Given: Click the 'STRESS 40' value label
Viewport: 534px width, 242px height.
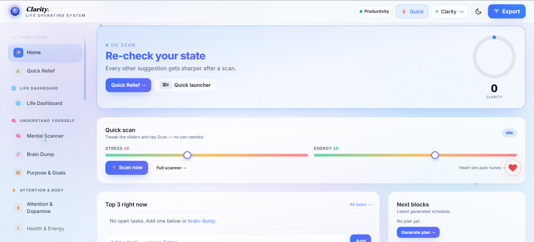Looking at the screenshot, I should tap(117, 148).
